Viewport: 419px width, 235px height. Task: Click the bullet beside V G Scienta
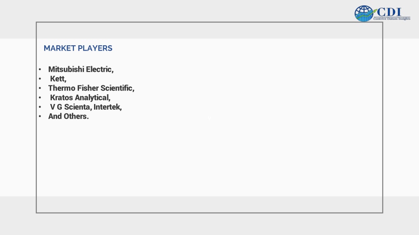click(x=40, y=107)
